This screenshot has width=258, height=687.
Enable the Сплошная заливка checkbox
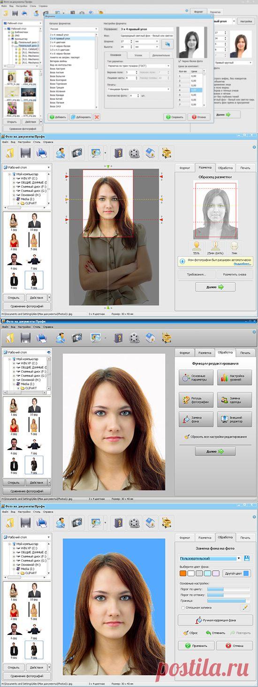point(183,608)
